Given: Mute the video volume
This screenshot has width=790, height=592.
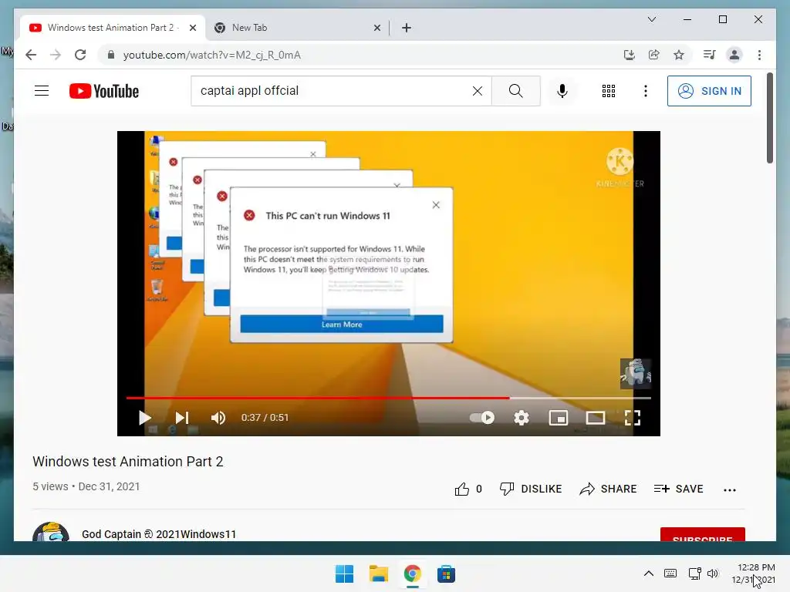Looking at the screenshot, I should click(218, 417).
